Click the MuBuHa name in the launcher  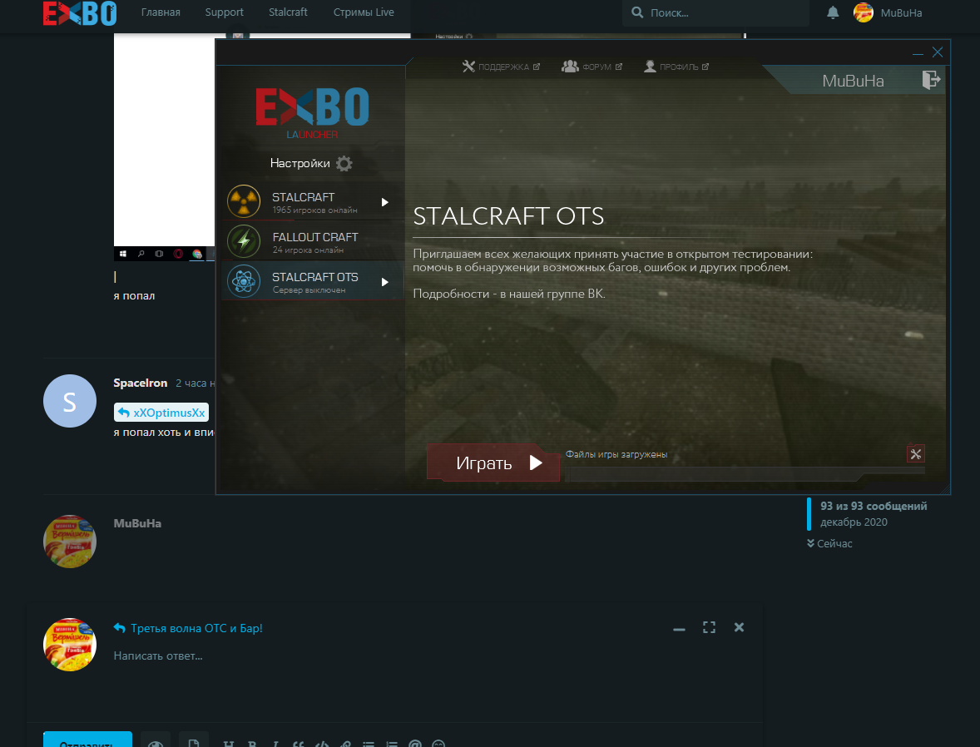[x=853, y=81]
